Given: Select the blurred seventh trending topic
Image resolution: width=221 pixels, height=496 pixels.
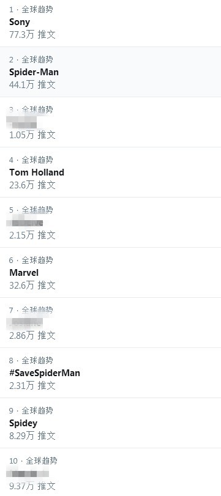Looking at the screenshot, I should tap(110, 323).
